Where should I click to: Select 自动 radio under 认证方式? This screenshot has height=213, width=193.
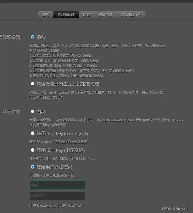coord(32,112)
